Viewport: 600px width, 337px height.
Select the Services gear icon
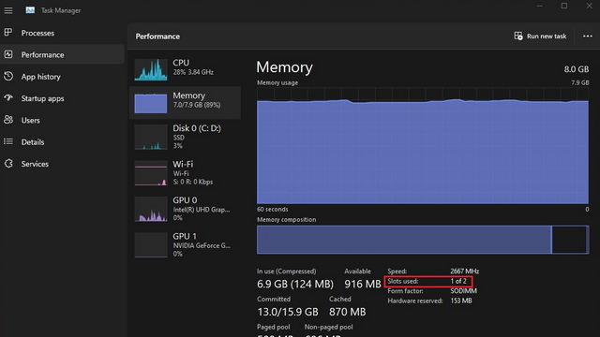8,164
